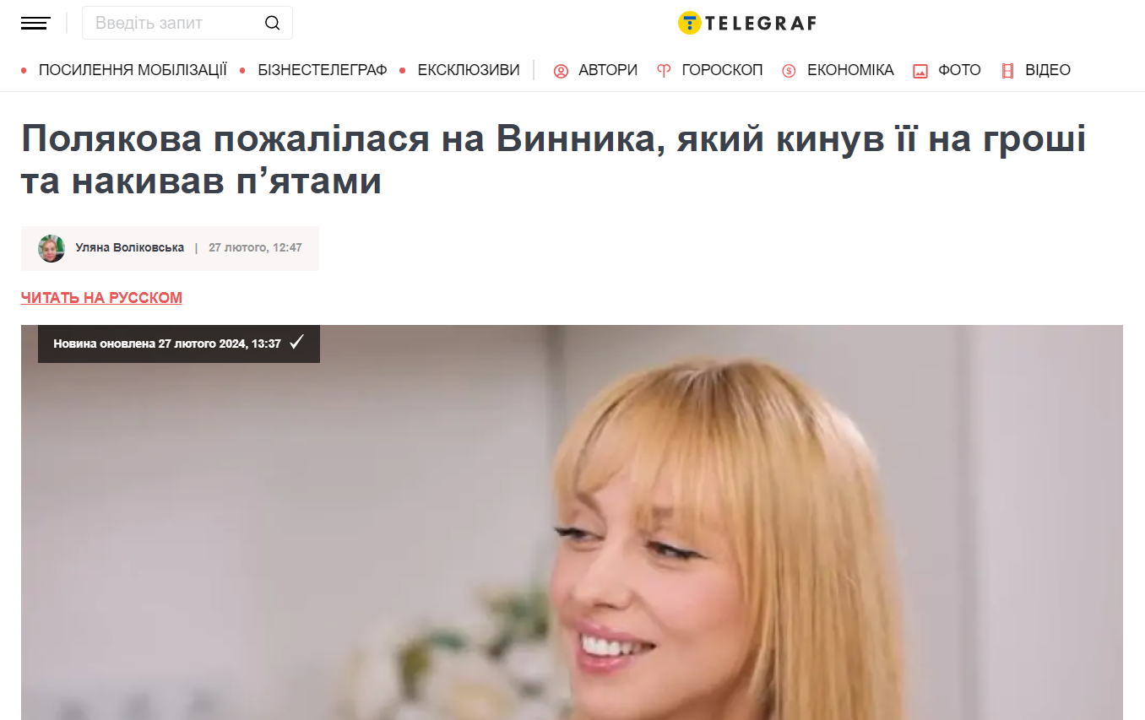The image size is (1145, 720).
Task: Follow the Читать на русском link
Action: (101, 298)
